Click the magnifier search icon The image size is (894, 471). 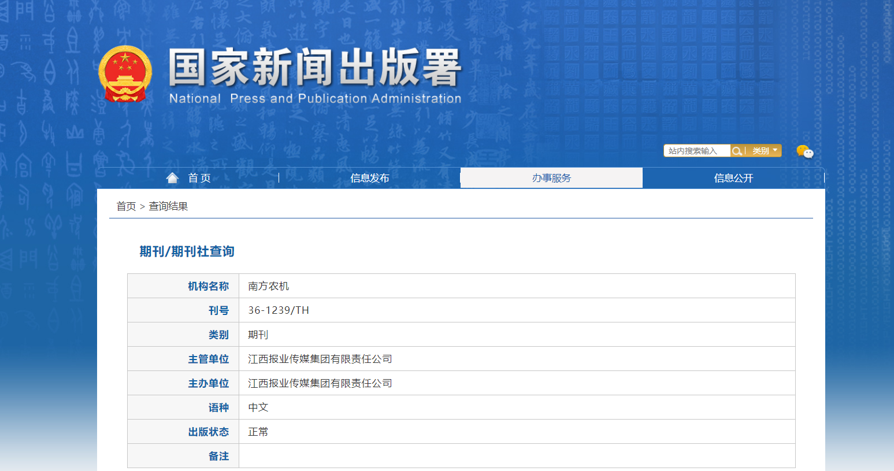[737, 151]
